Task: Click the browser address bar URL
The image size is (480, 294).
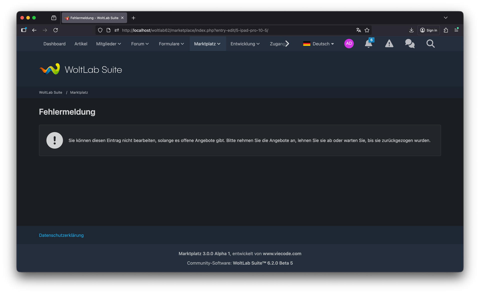Action: pos(195,30)
